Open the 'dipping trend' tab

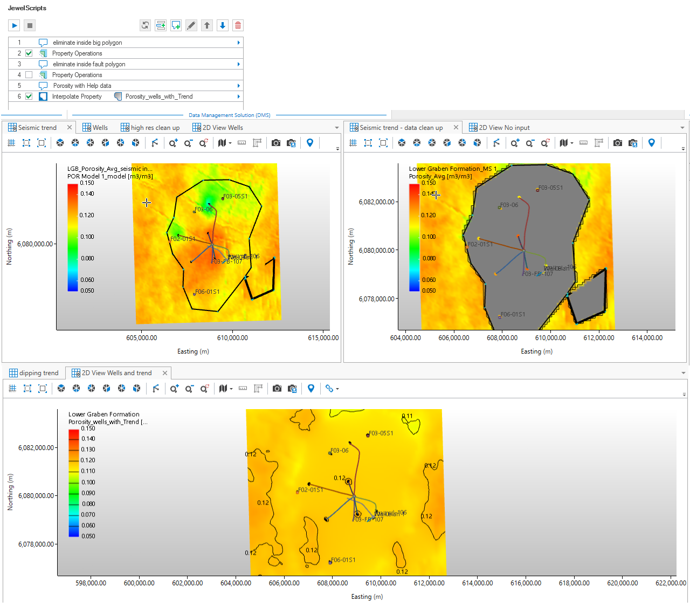[x=38, y=373]
